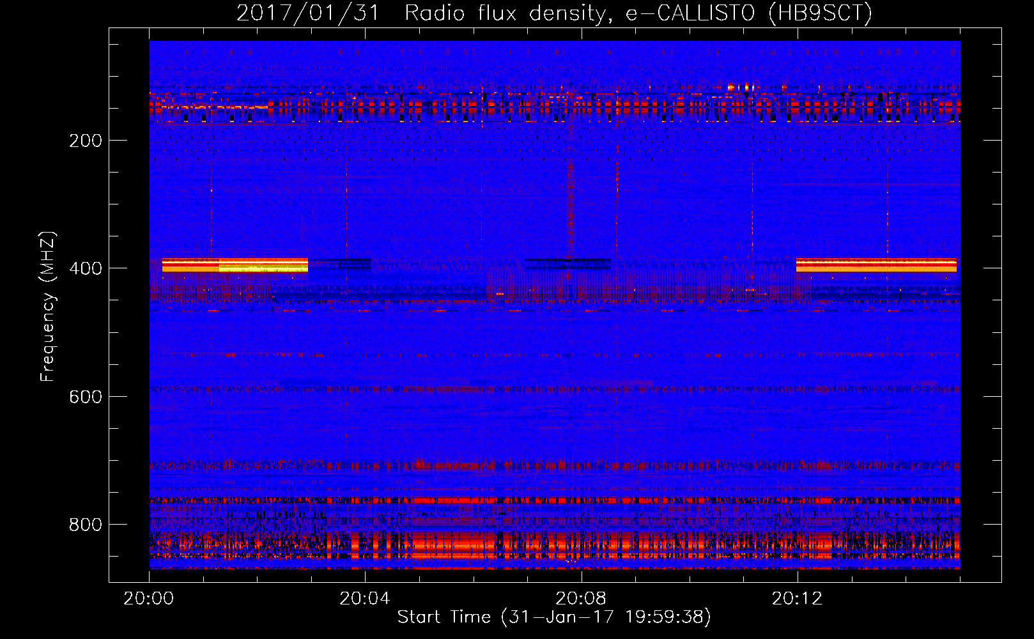Click the "Start Time (31-Jan-17 19:59:38)" x-axis label
Viewport: 1034px width, 639px height.
[554, 617]
